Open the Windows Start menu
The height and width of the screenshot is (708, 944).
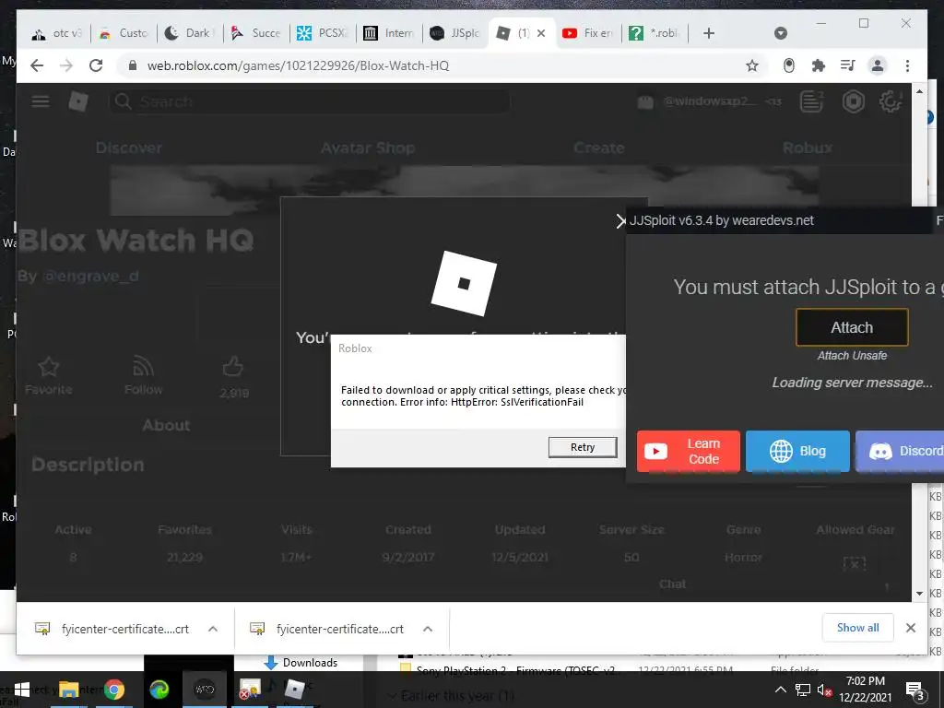(22, 690)
